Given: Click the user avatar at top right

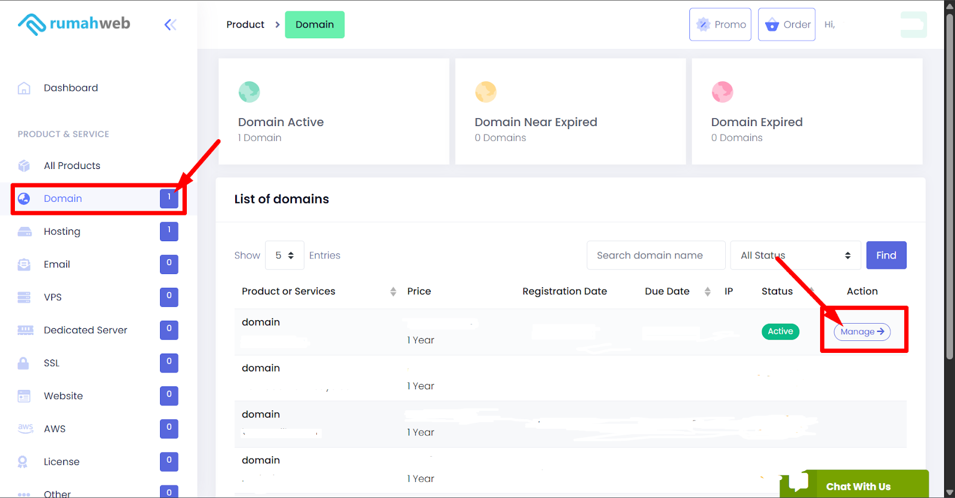Looking at the screenshot, I should 913,24.
